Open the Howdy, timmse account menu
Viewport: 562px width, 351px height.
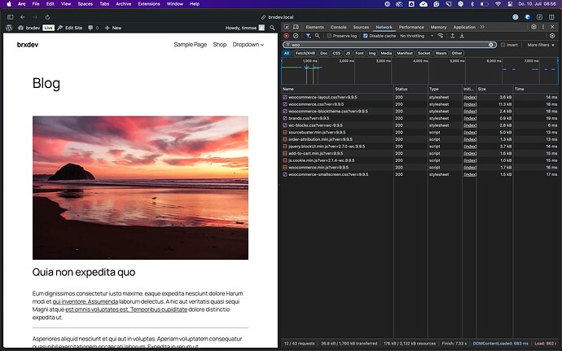(x=245, y=28)
